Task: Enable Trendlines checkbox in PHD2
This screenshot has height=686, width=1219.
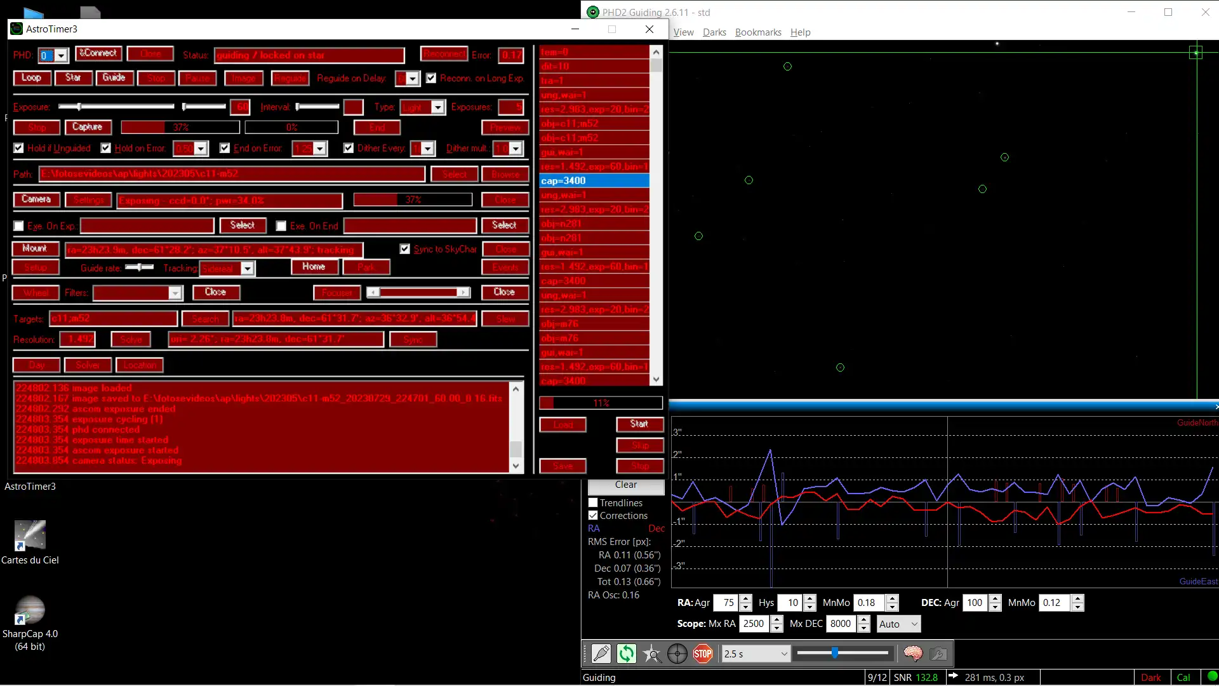Action: click(x=593, y=503)
